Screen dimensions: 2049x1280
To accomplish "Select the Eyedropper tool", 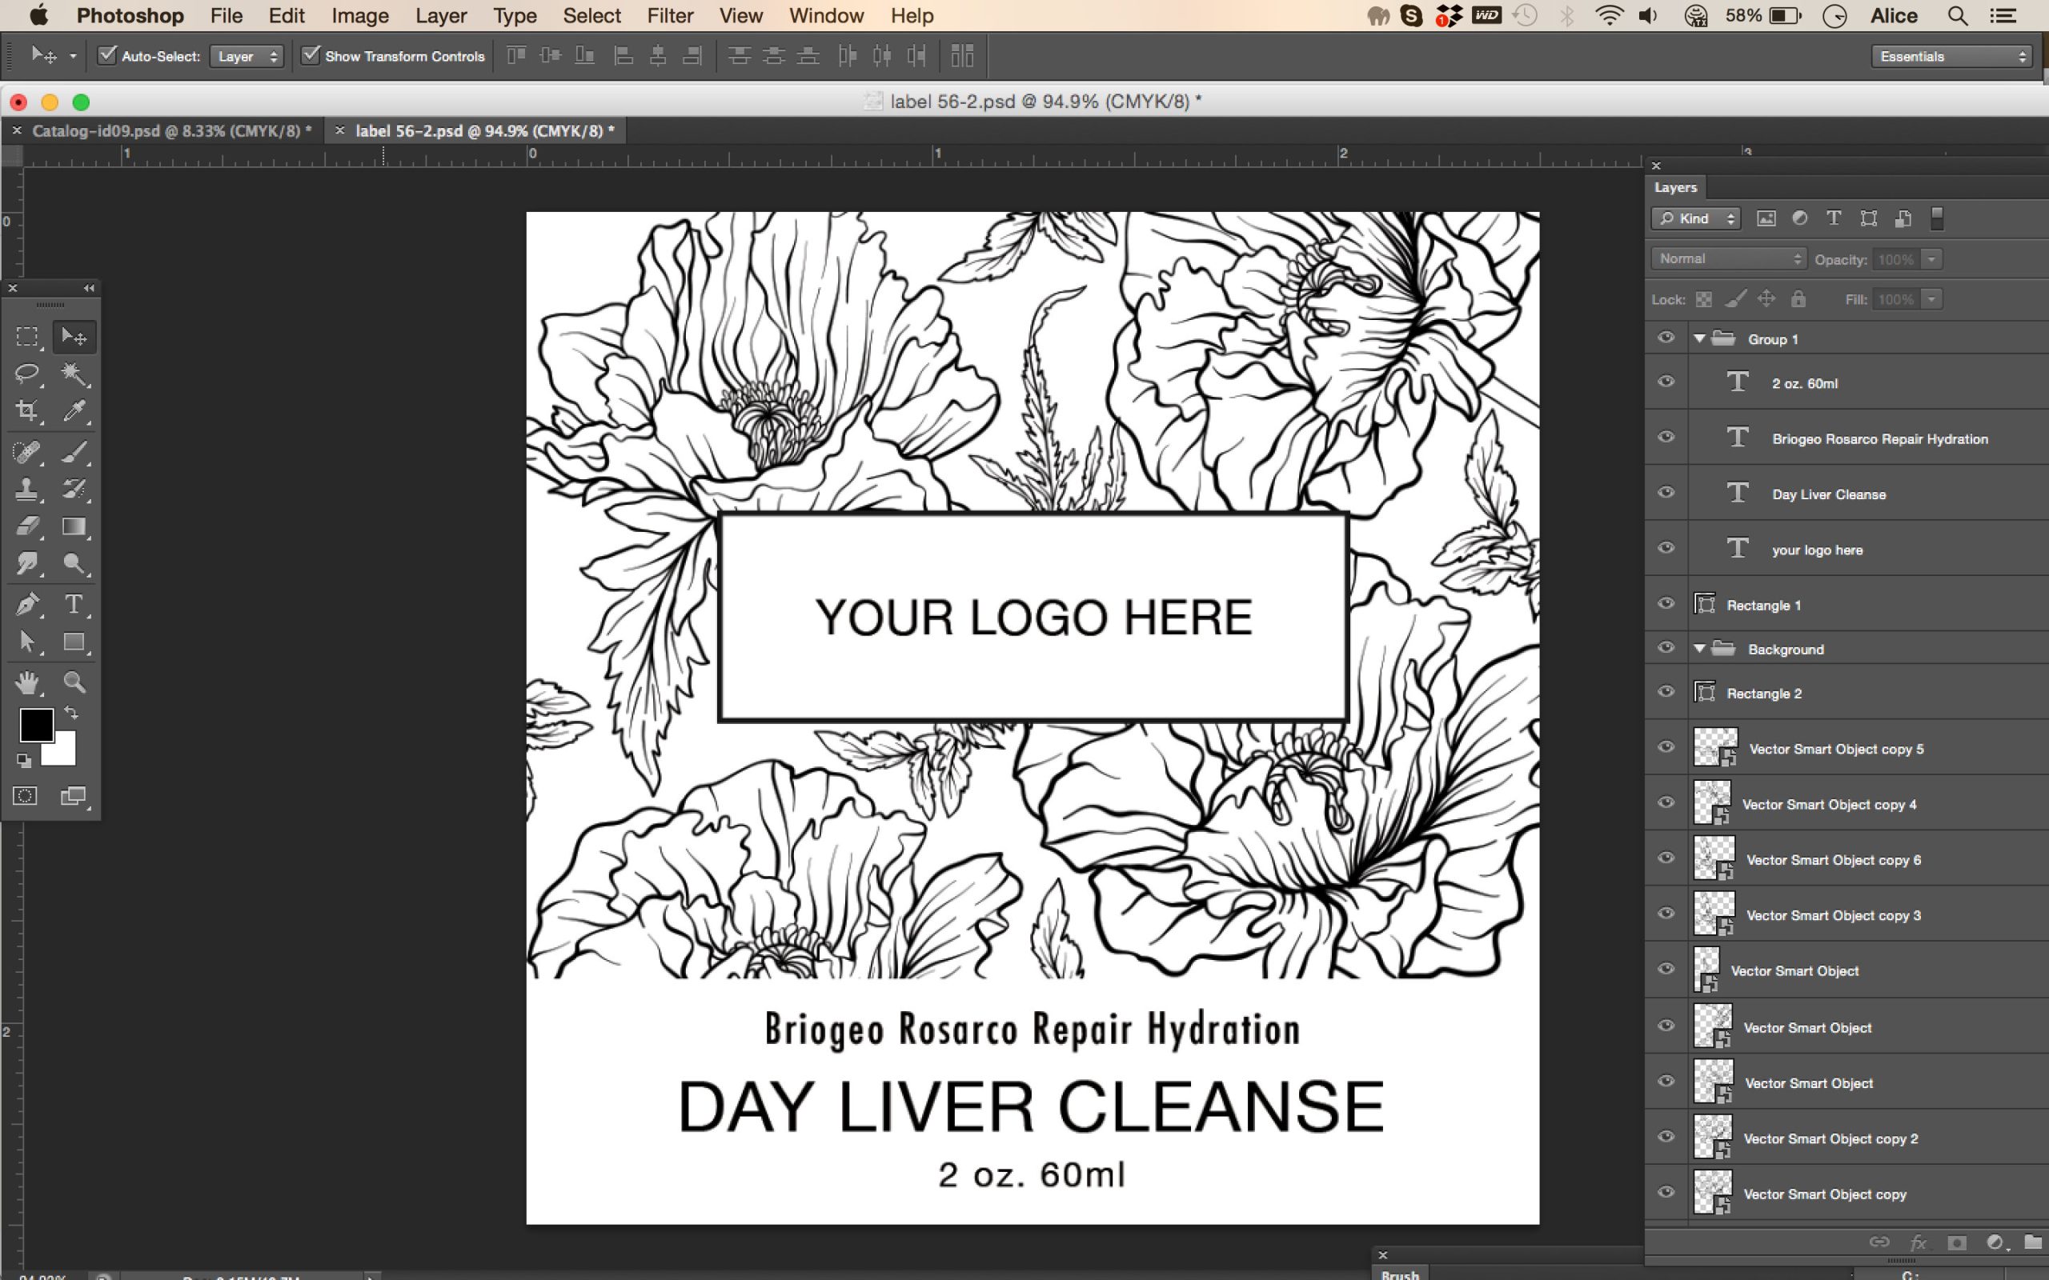I will click(x=74, y=410).
